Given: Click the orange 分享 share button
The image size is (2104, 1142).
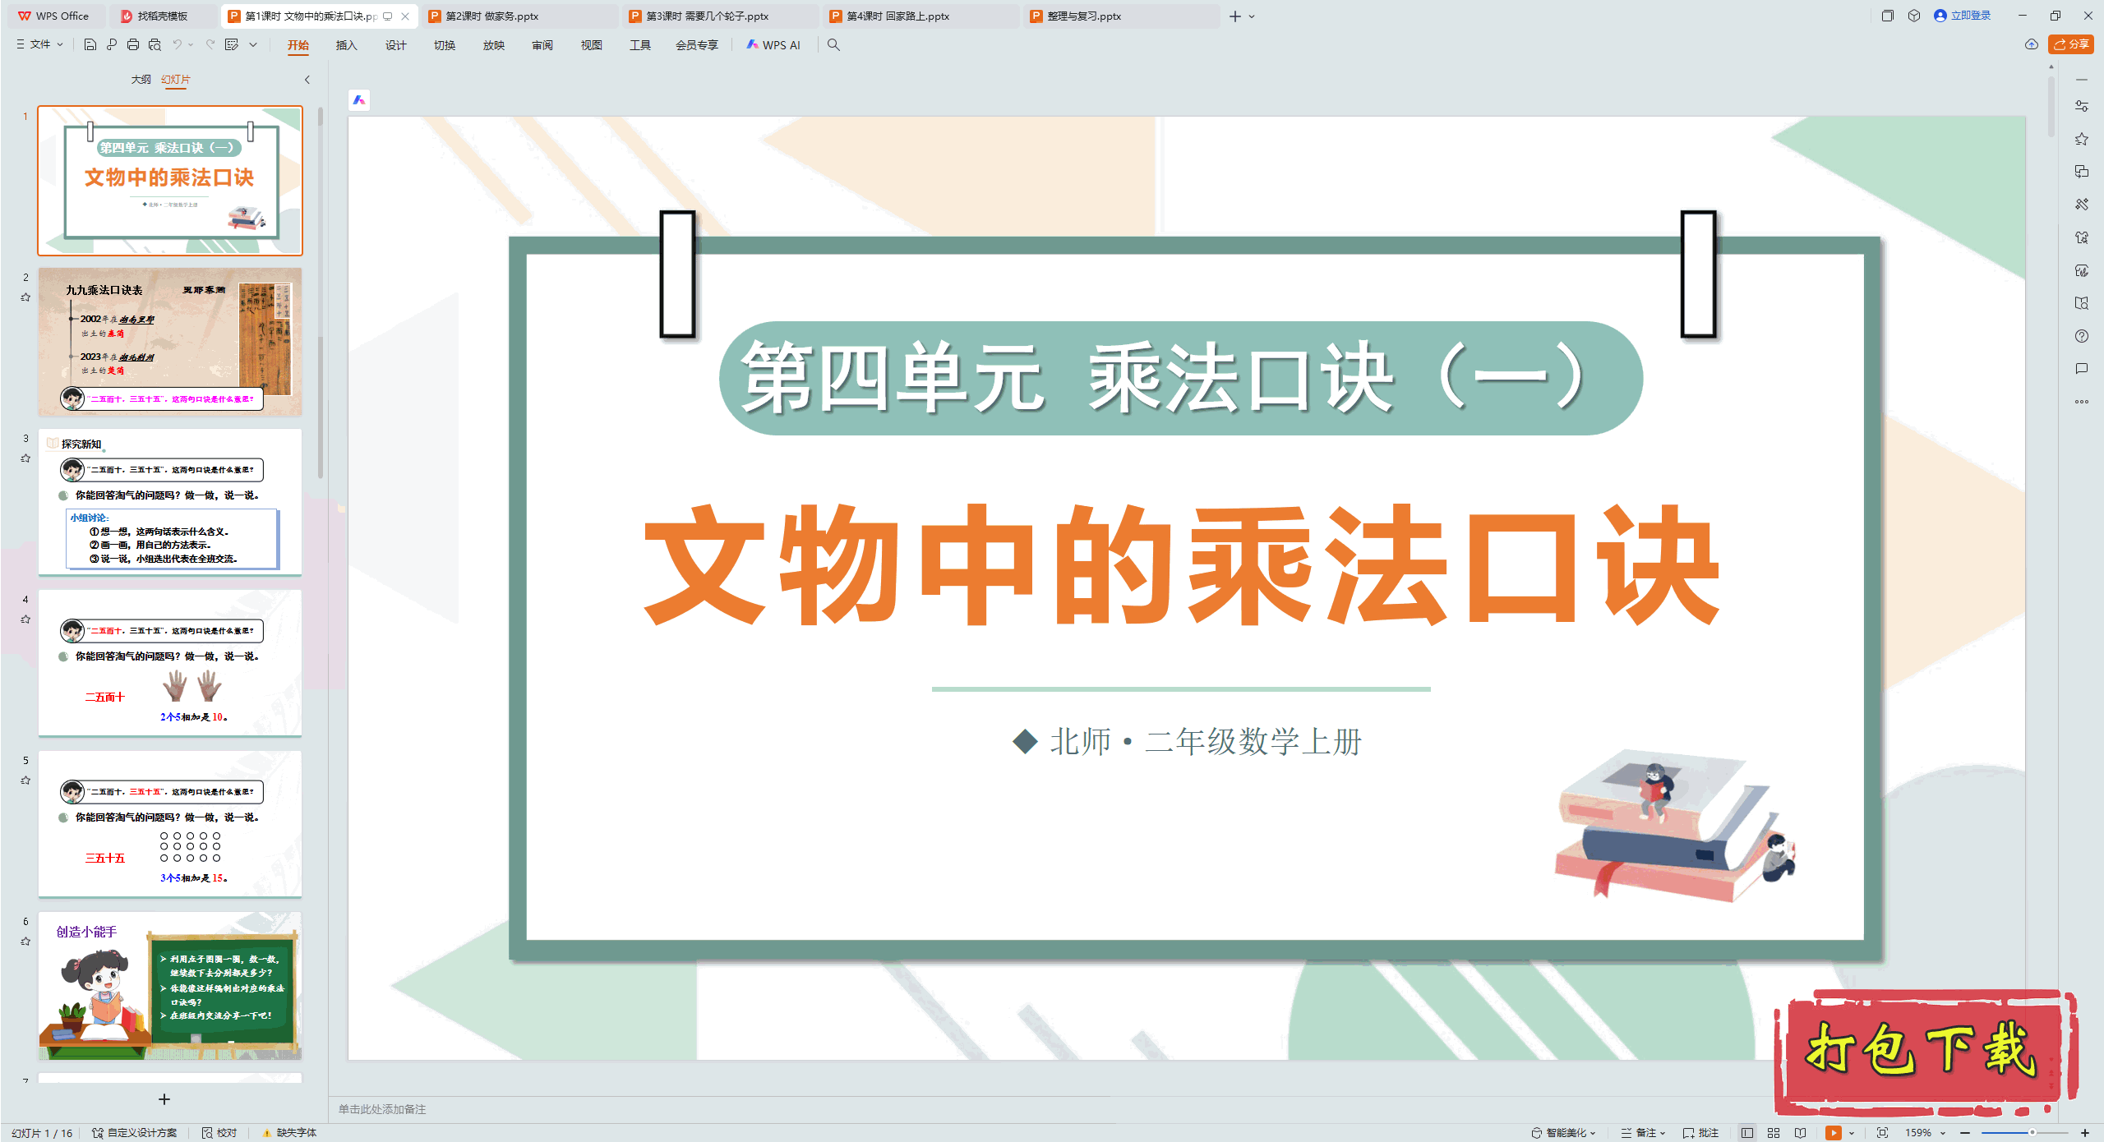Looking at the screenshot, I should click(x=2071, y=44).
